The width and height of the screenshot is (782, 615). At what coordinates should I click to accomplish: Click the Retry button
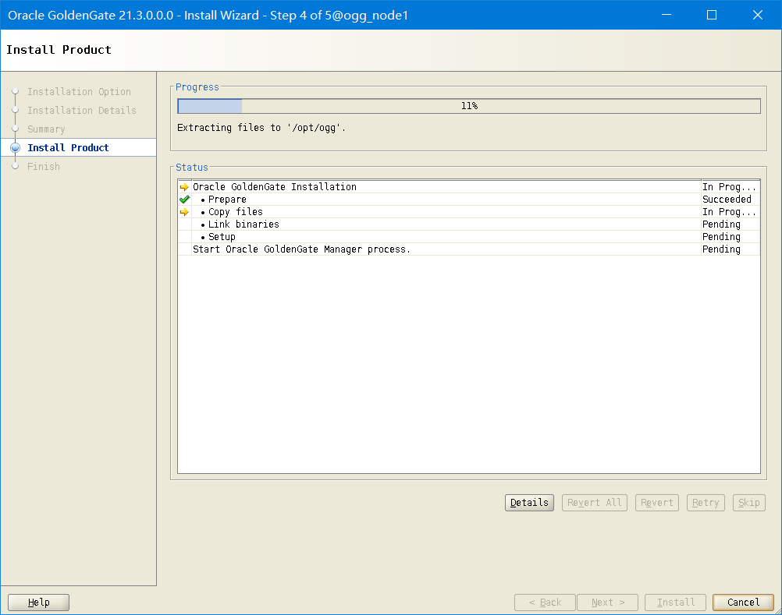tap(706, 503)
